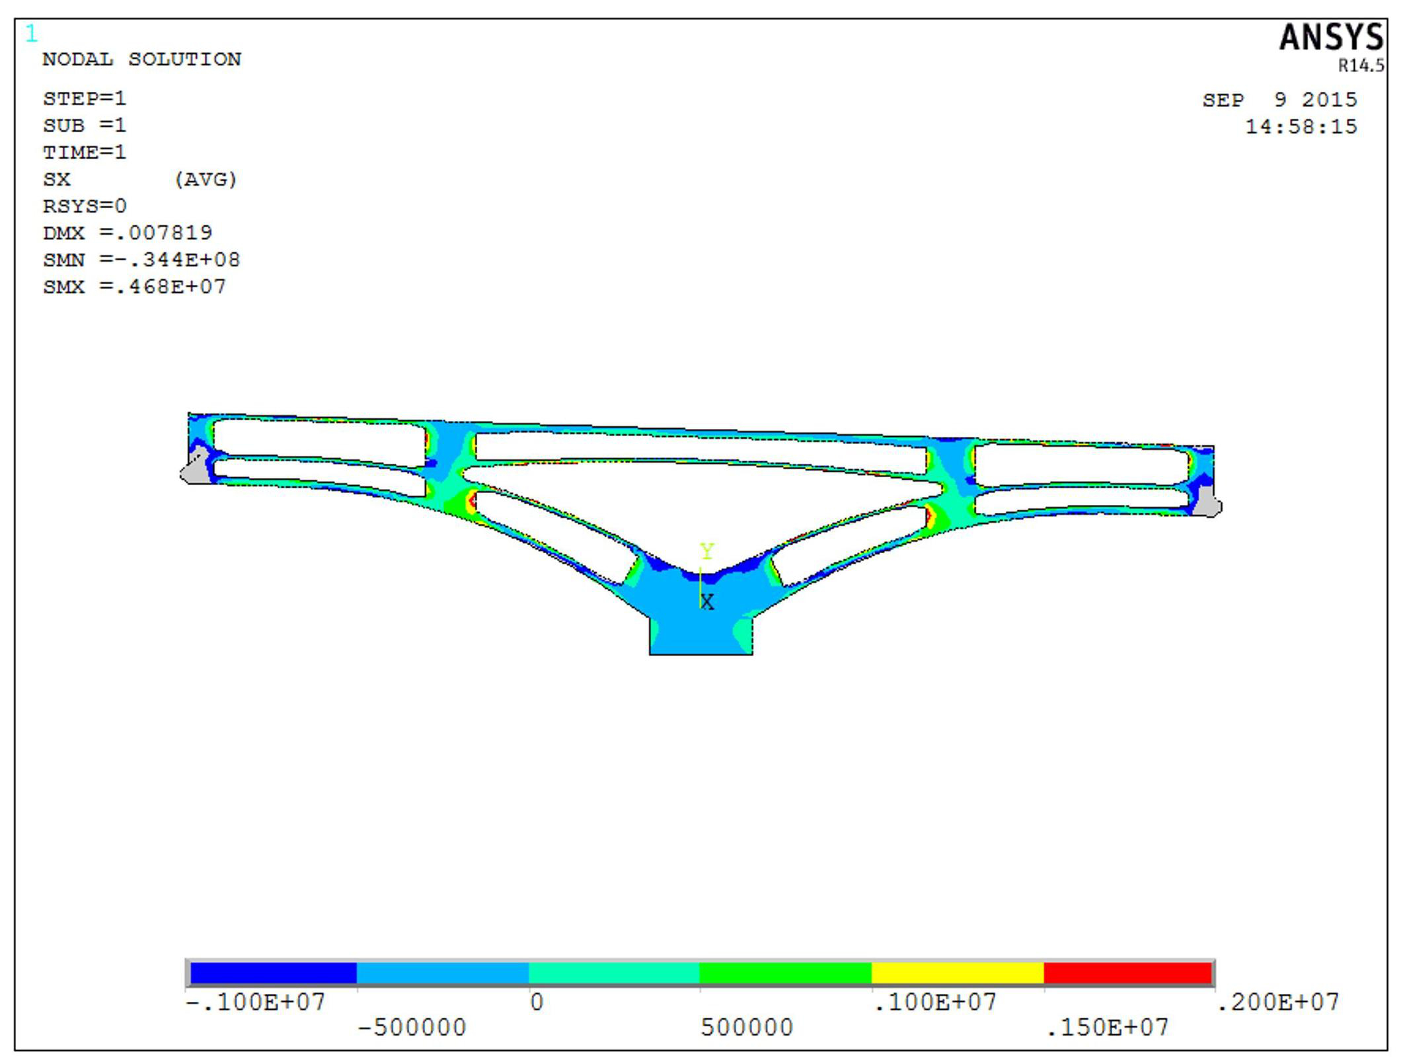1401x1060 pixels.
Task: Select the yellow legend color band
Action: (x=957, y=973)
